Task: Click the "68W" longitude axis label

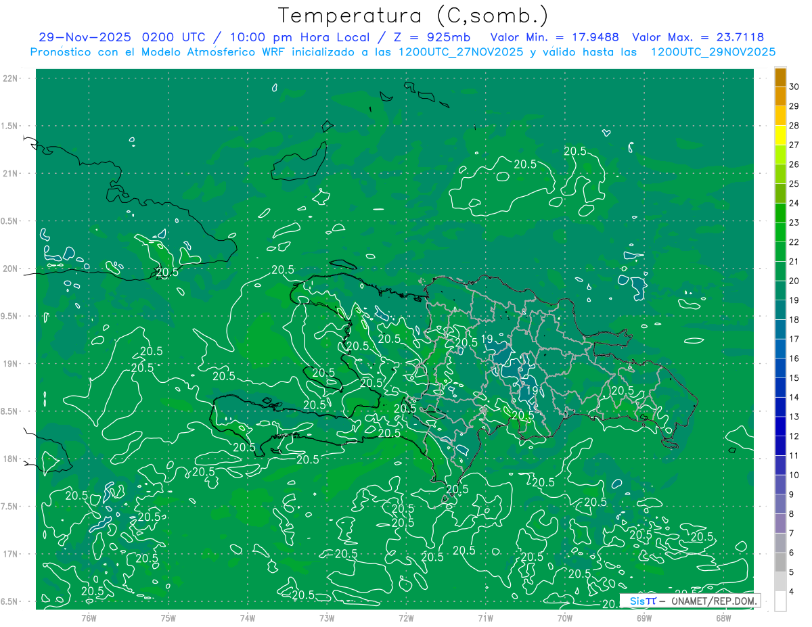Action: click(723, 617)
